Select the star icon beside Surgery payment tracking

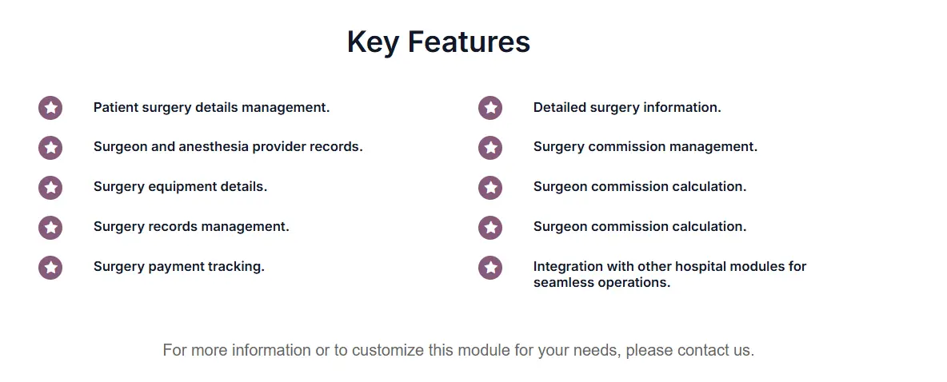point(50,268)
